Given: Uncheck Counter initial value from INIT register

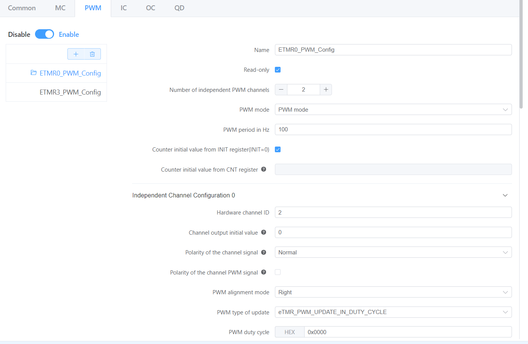Looking at the screenshot, I should click(278, 150).
